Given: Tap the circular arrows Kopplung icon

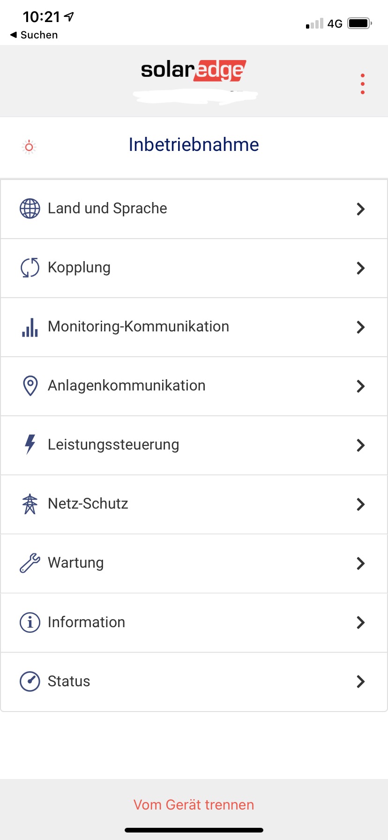Looking at the screenshot, I should 30,268.
